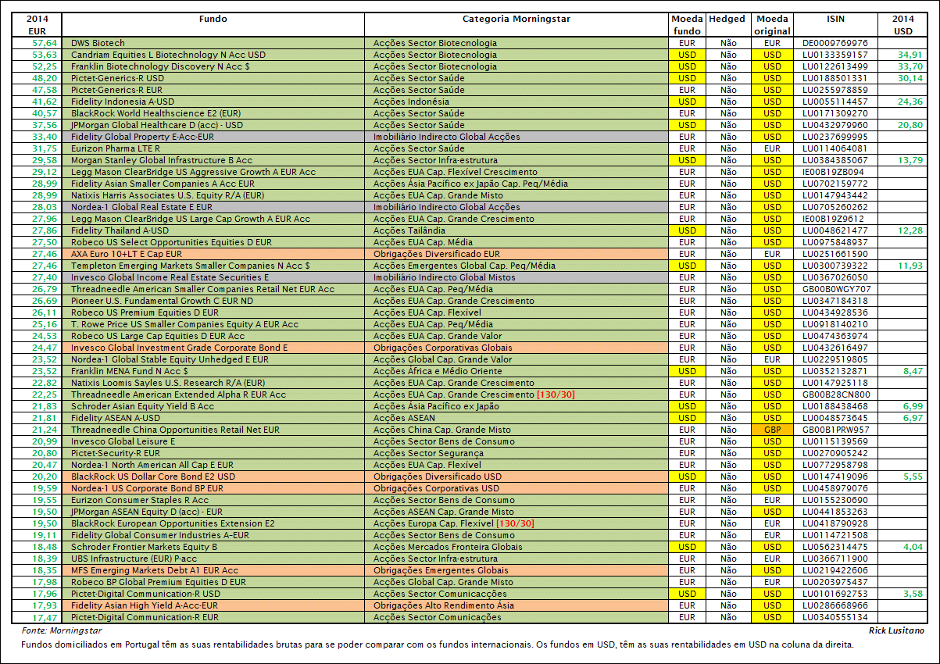Click the 'Acções Tailândia' category cell

pyautogui.click(x=517, y=230)
